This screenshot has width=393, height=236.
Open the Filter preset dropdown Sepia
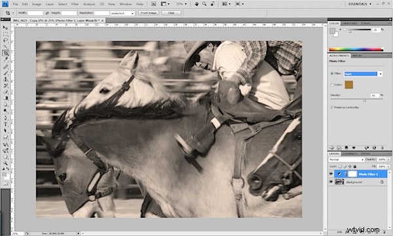point(363,74)
